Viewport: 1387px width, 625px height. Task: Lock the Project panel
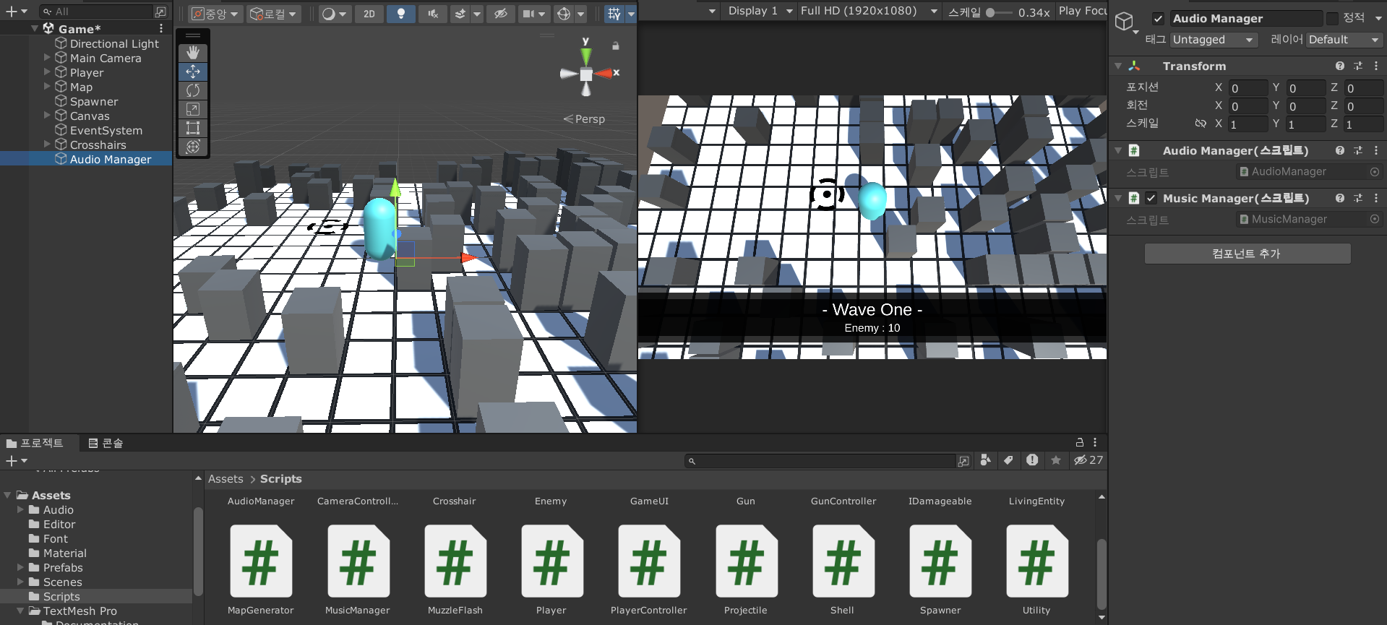pos(1080,442)
